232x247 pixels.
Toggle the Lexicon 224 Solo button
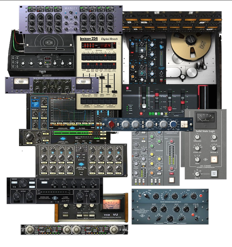[x=114, y=66]
